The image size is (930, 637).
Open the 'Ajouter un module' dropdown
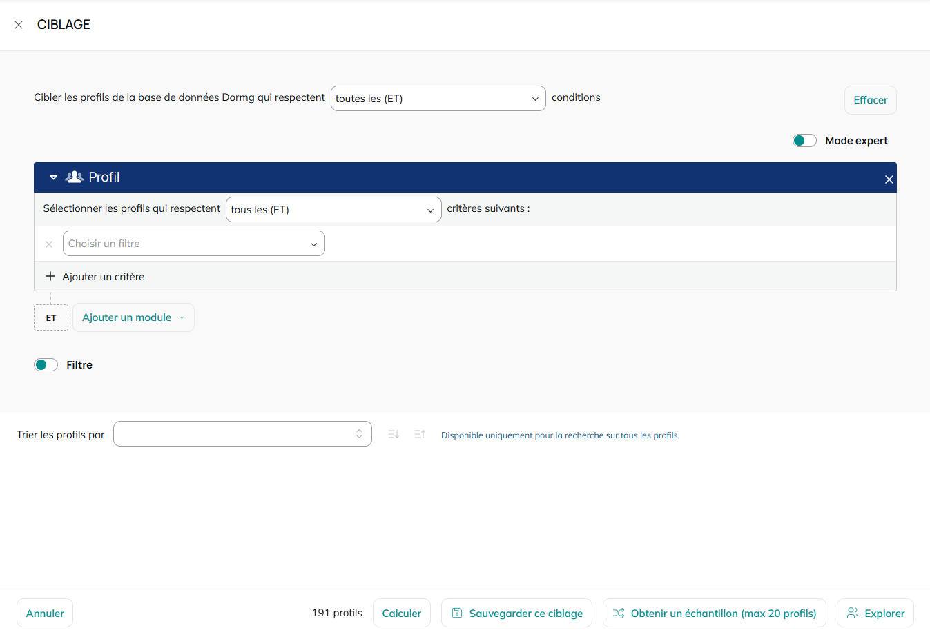(133, 317)
